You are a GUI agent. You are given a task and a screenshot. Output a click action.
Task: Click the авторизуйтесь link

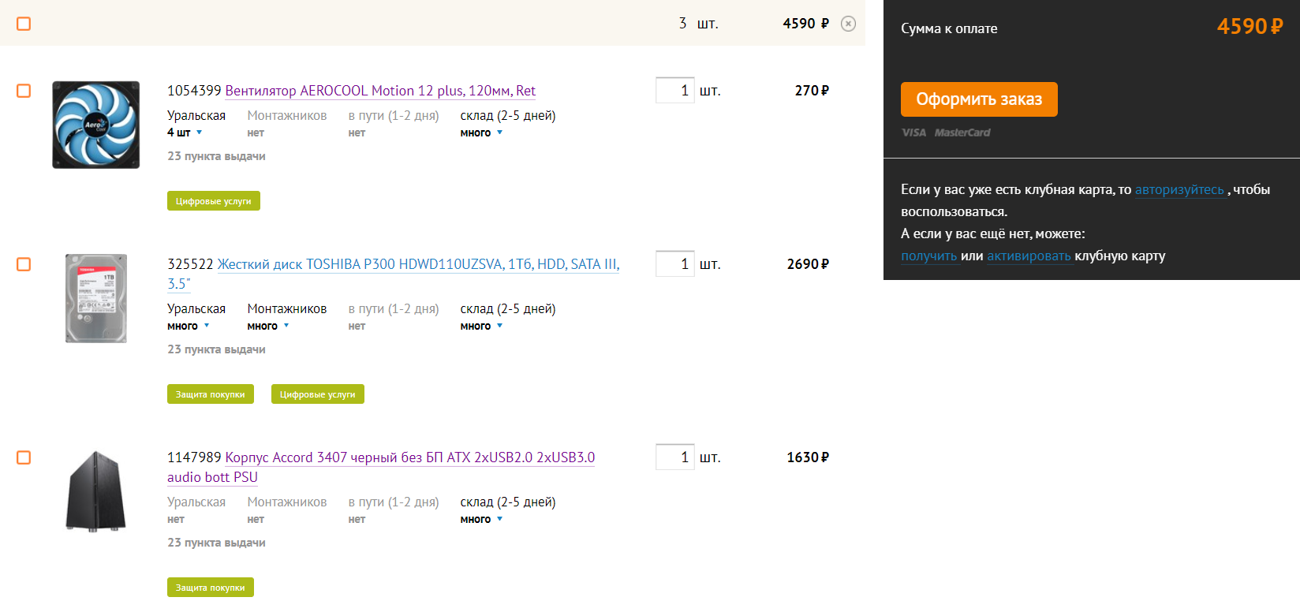(1179, 189)
